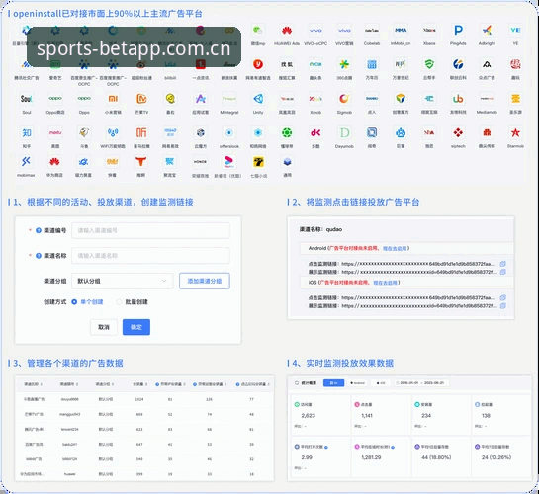
Task: Click the Mediamob platform logo
Action: click(487, 99)
